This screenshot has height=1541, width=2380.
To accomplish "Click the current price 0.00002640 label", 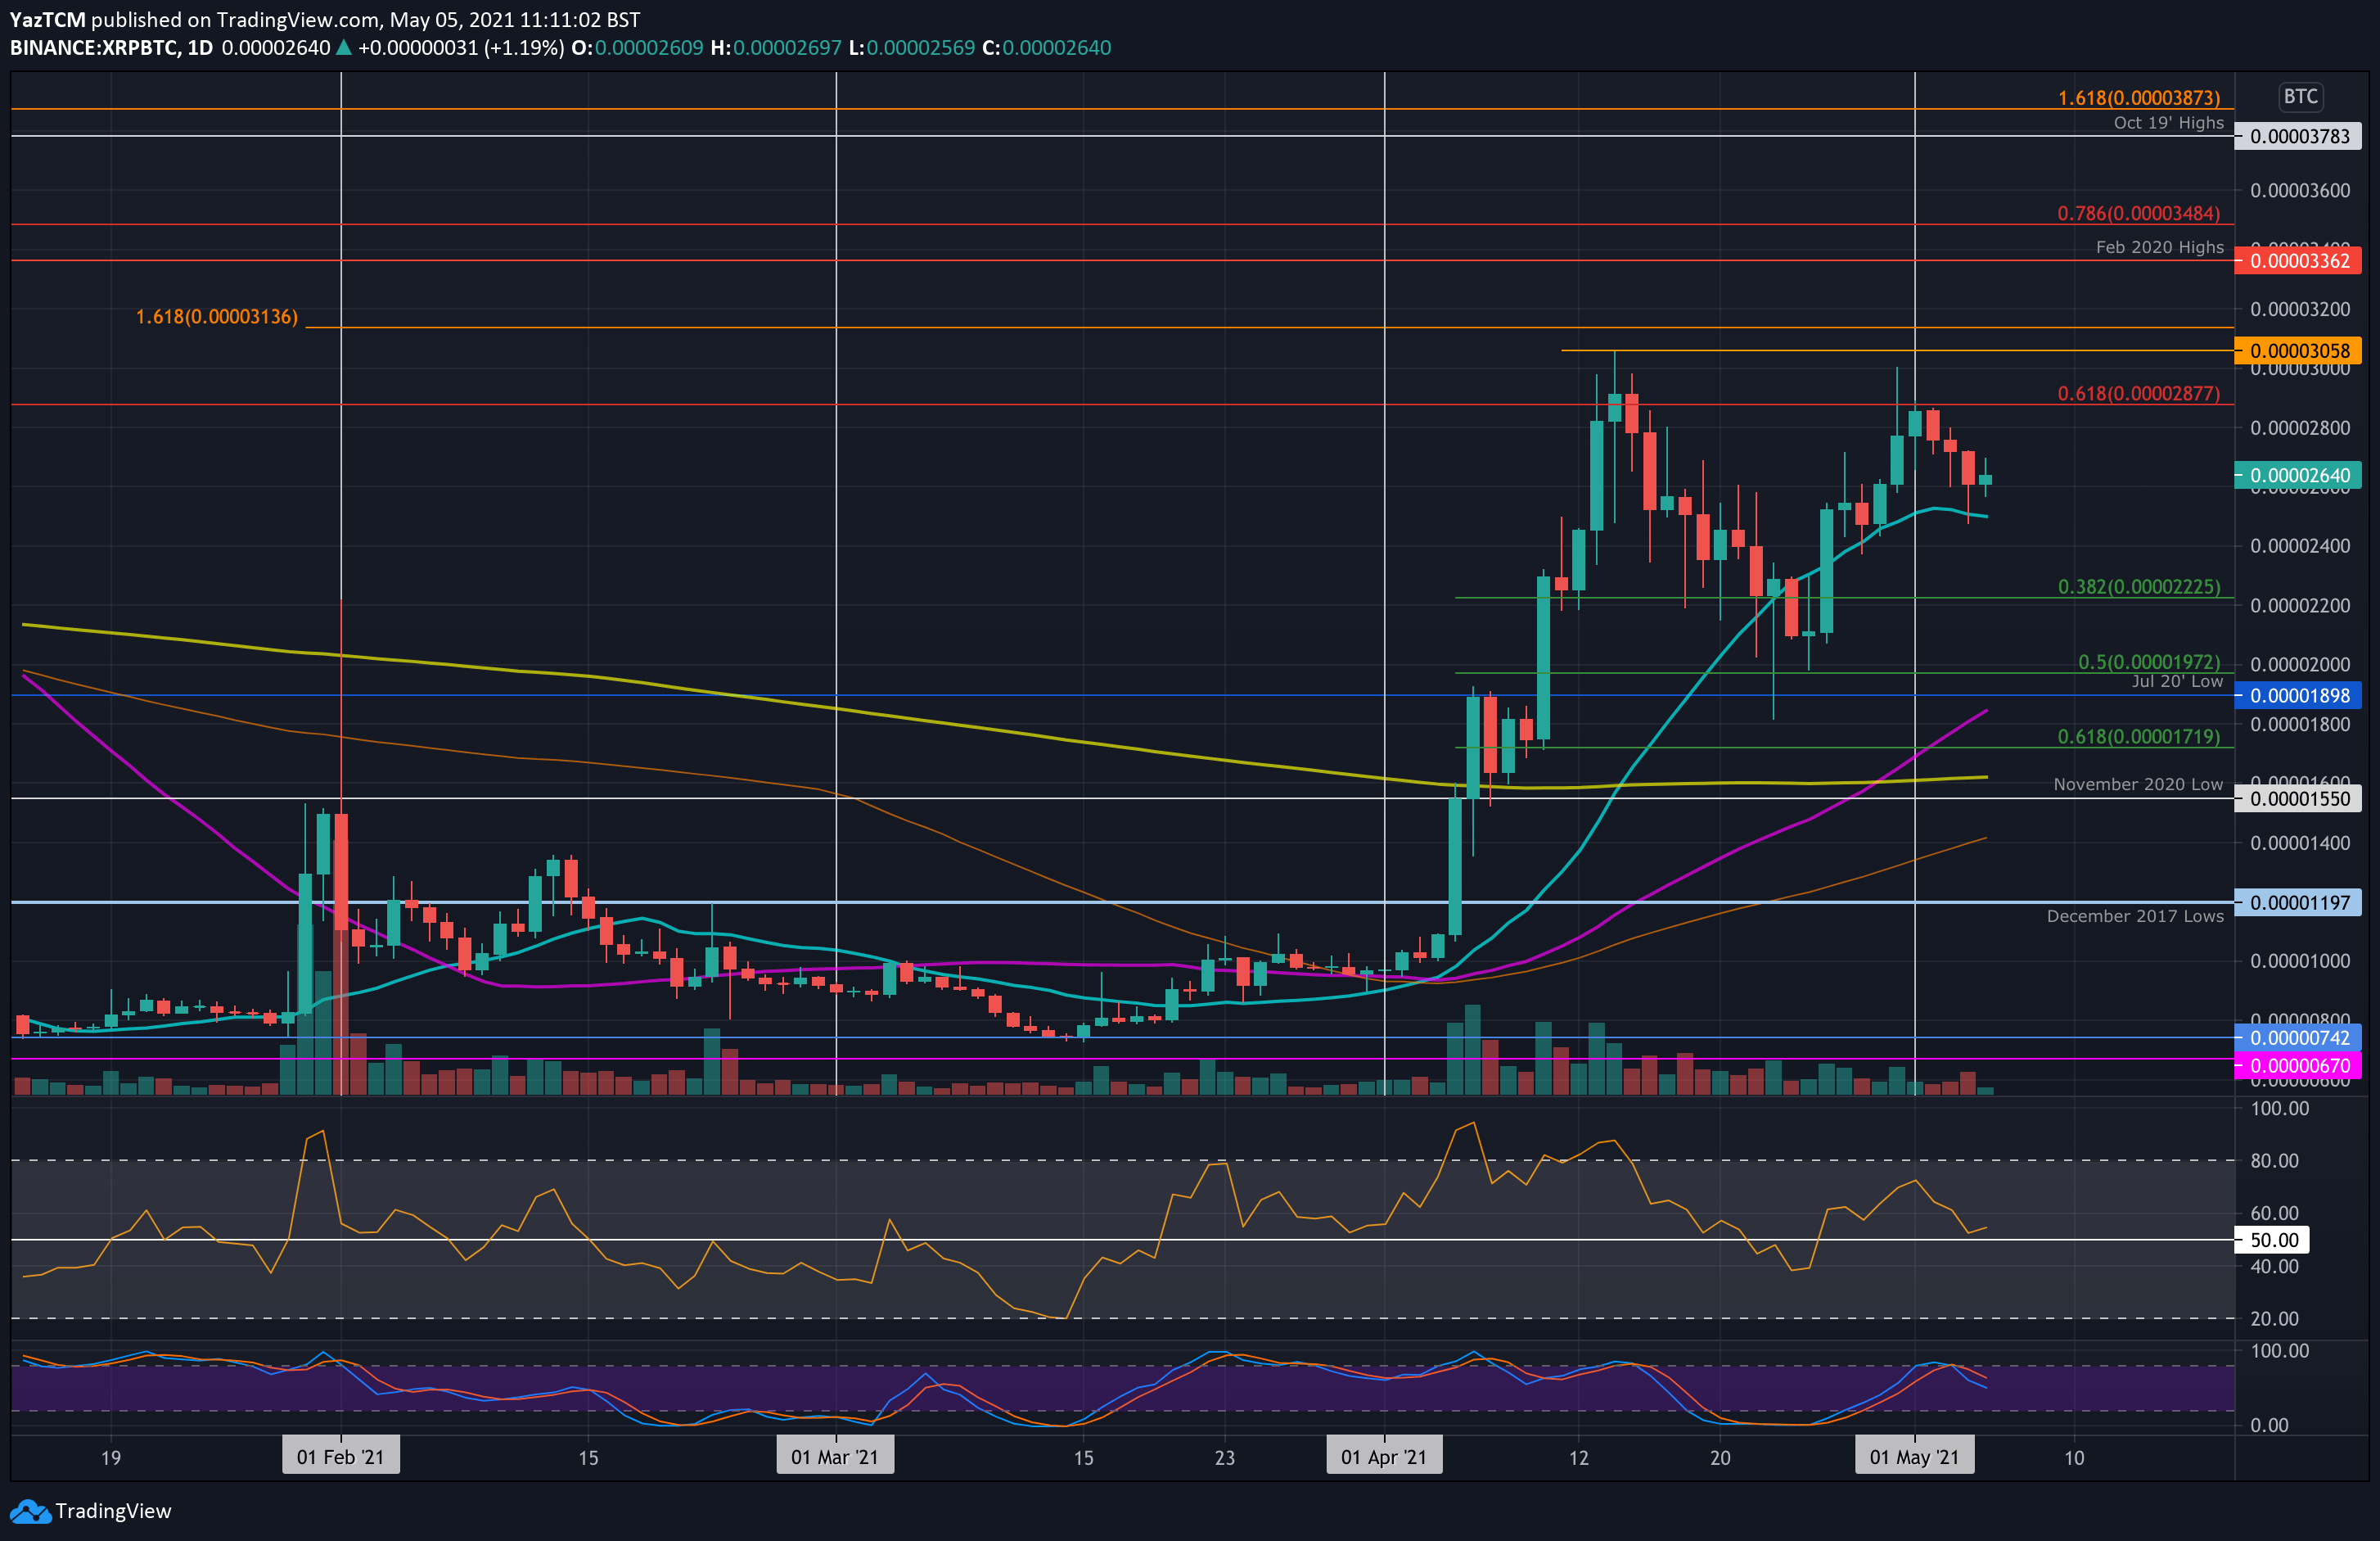I will pos(2298,475).
